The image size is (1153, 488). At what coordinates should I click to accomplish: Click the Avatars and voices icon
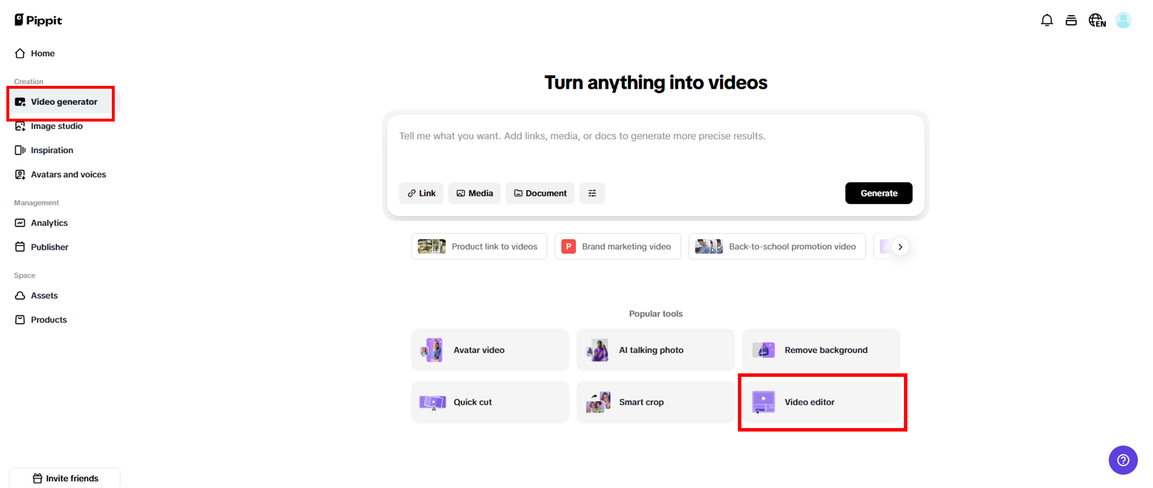20,175
